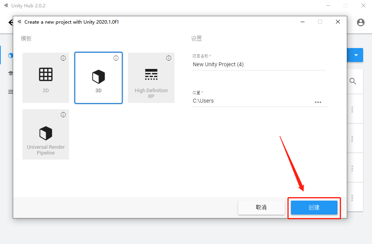Image resolution: width=372 pixels, height=244 pixels.
Task: Open the first project's three-dot menu in Unity Hub
Action: coord(352,110)
